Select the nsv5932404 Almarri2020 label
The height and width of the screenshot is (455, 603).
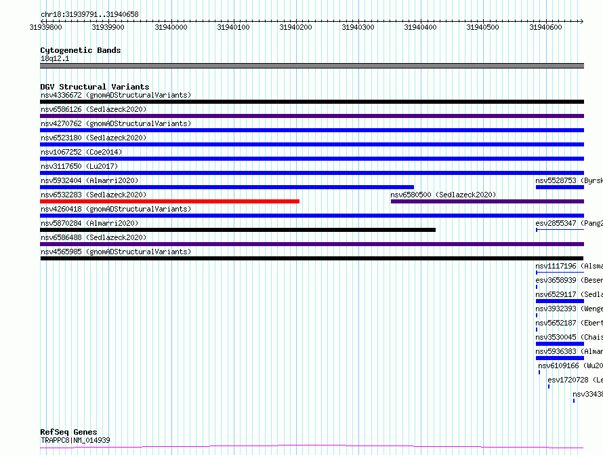pyautogui.click(x=89, y=180)
